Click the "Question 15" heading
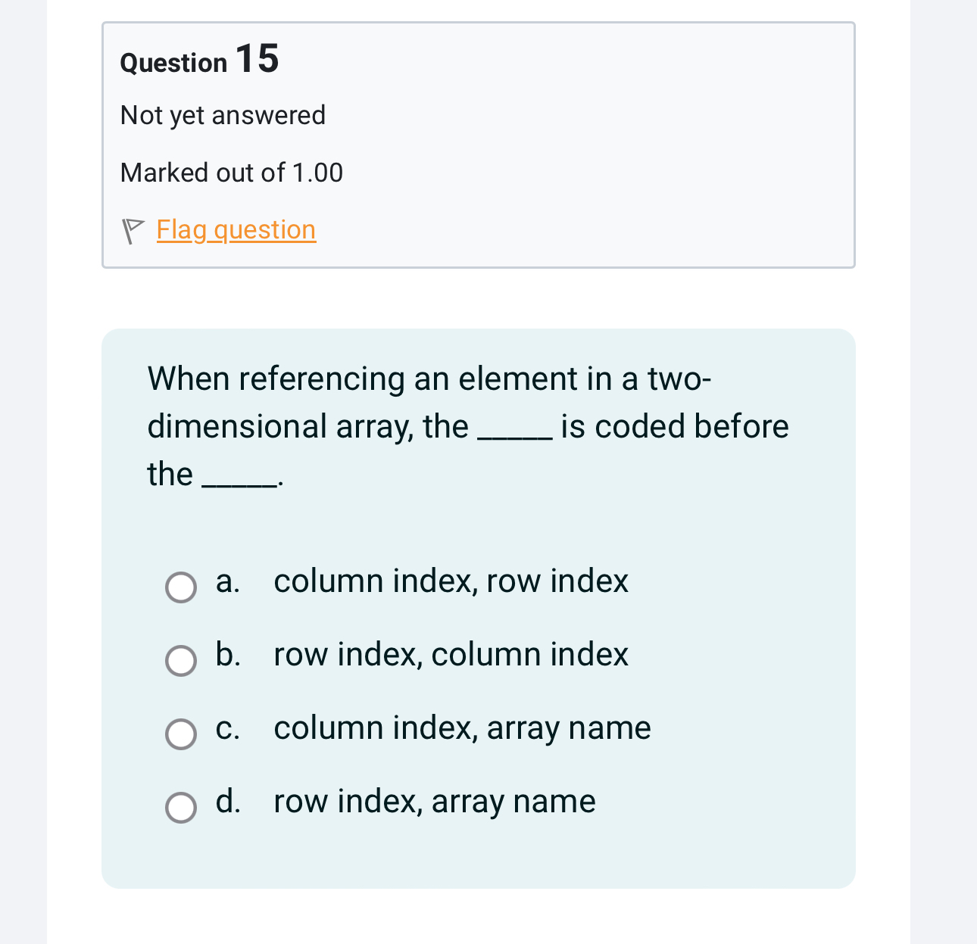 click(x=199, y=60)
